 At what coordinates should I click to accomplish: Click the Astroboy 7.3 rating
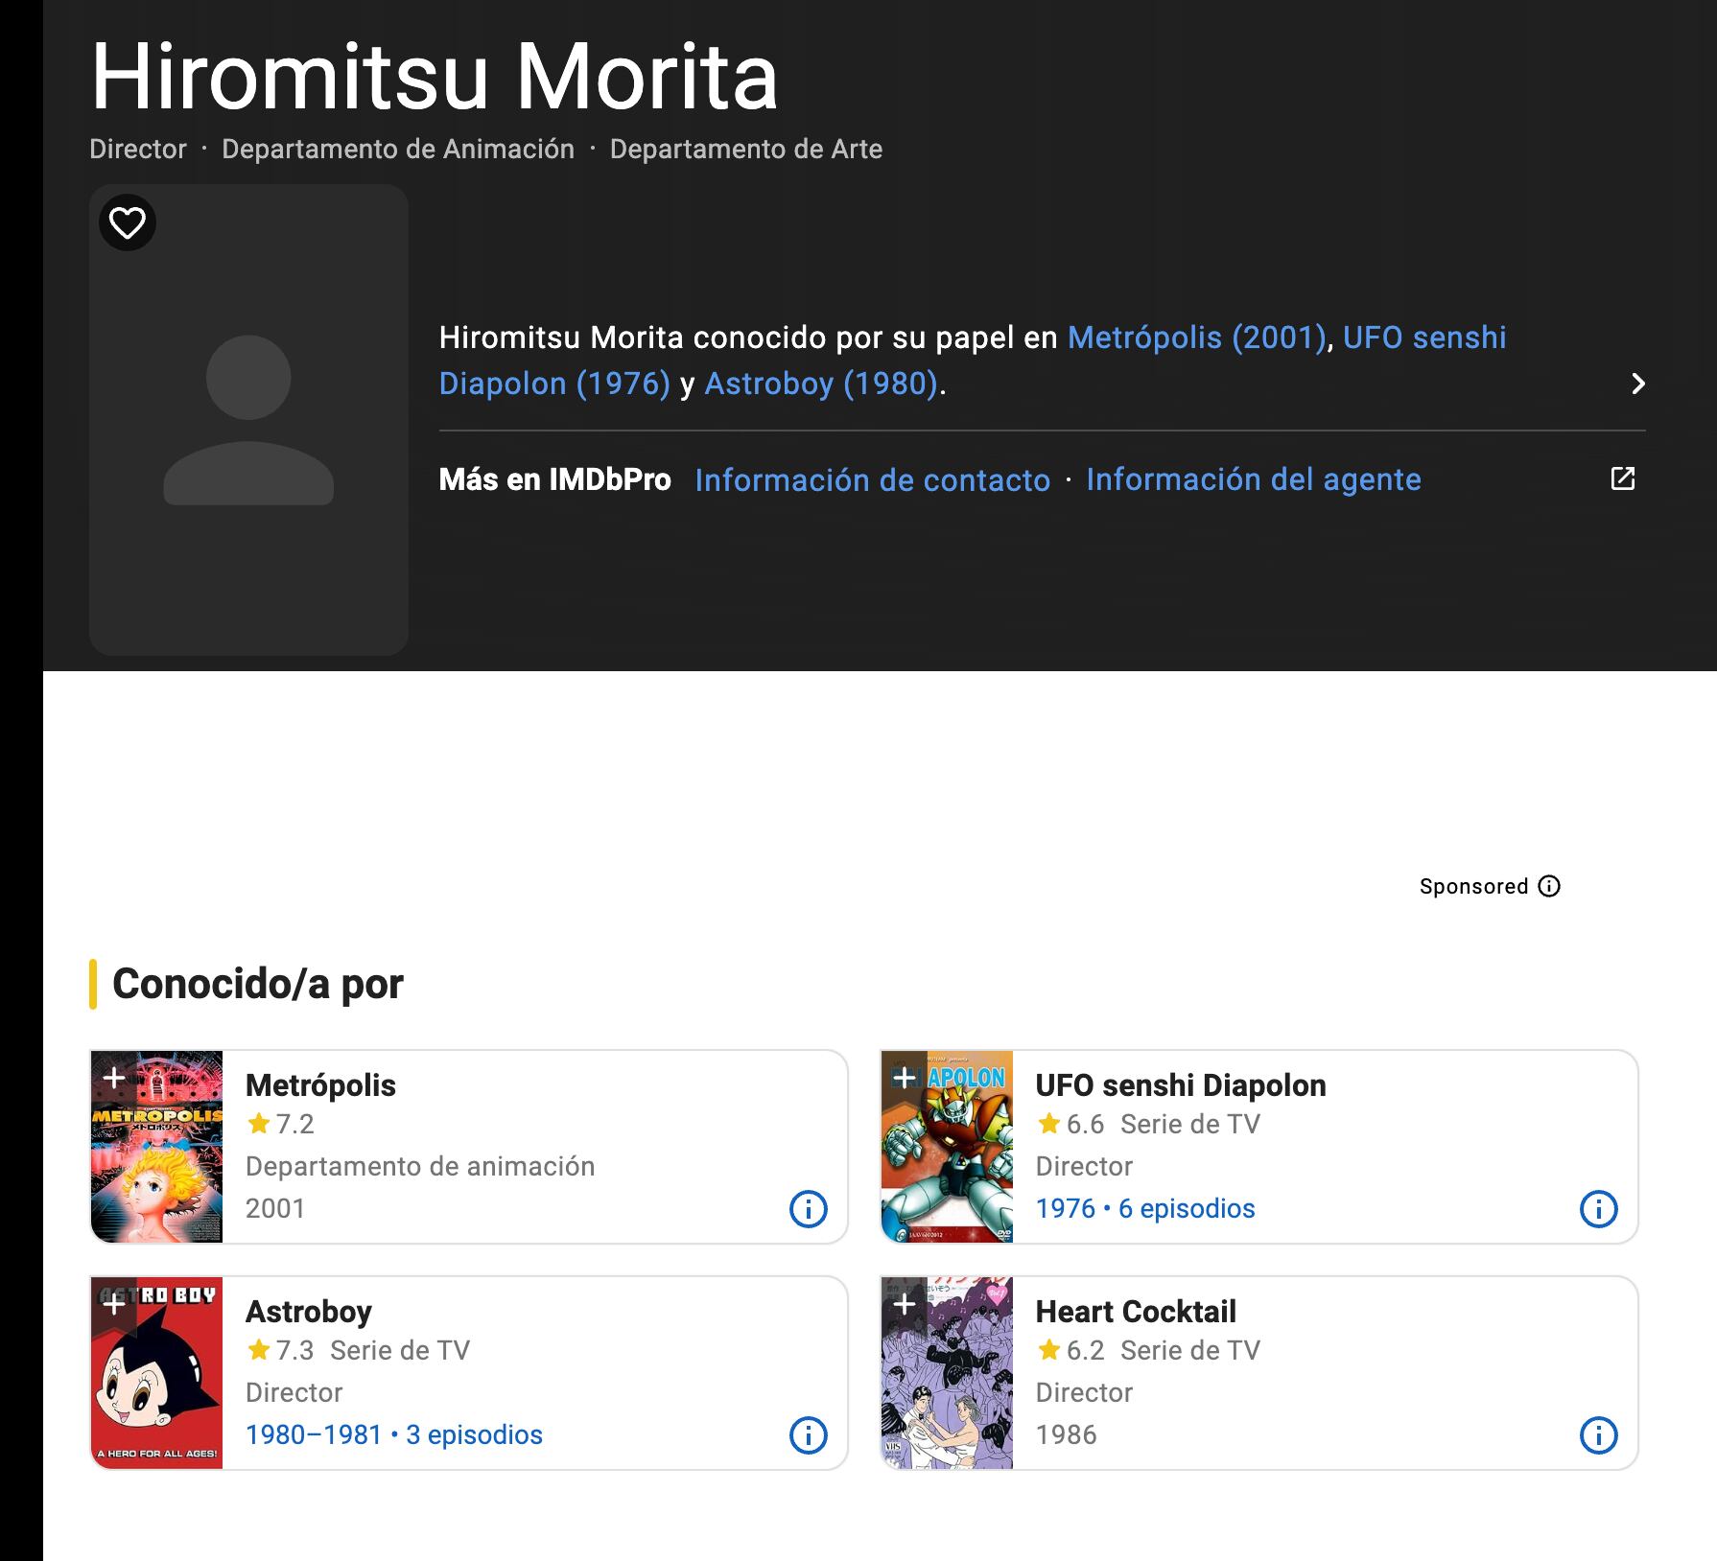(x=280, y=1350)
